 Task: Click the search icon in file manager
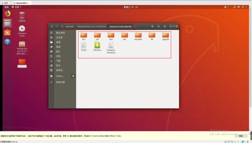click(152, 26)
